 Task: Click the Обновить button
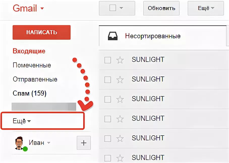(161, 8)
